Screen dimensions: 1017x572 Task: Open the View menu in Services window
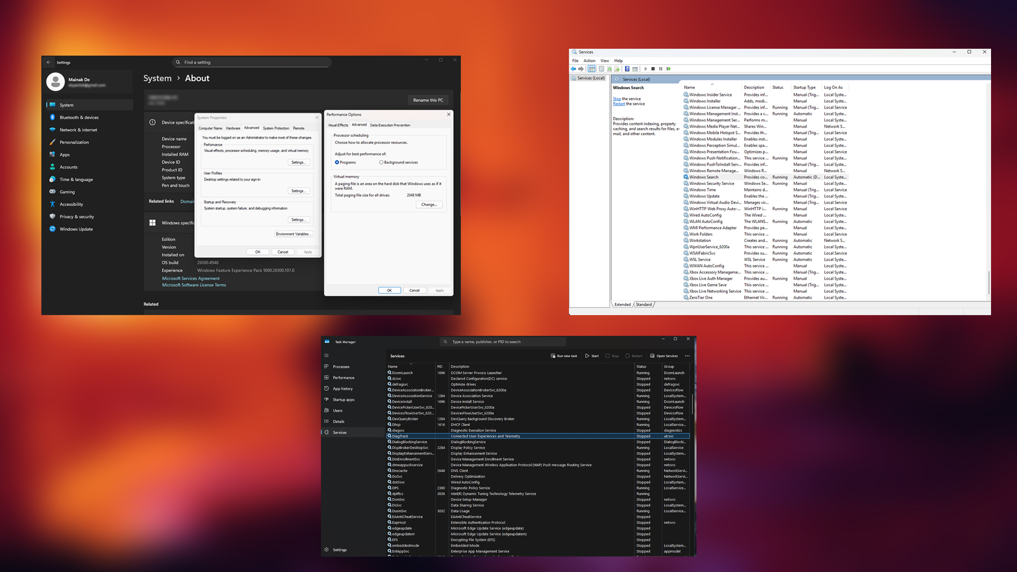[x=605, y=61]
